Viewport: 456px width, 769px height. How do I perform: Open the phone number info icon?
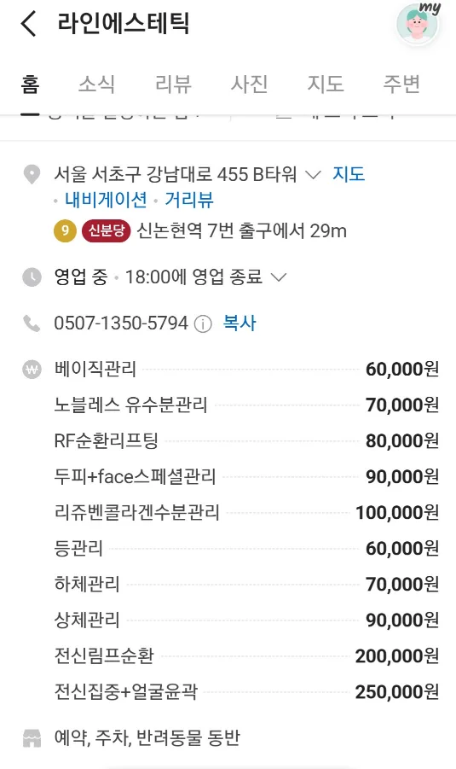coord(203,323)
